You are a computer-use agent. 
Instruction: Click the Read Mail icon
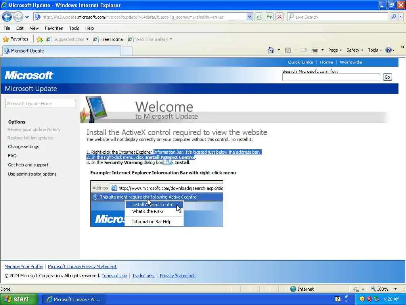[x=304, y=50]
